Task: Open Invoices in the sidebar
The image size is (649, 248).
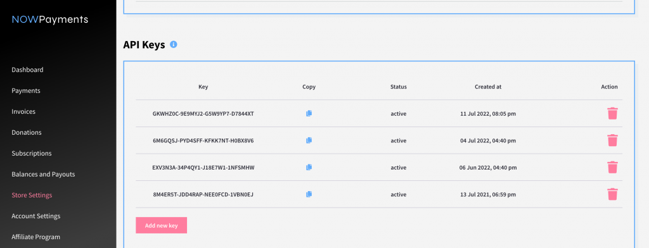Action: click(23, 111)
